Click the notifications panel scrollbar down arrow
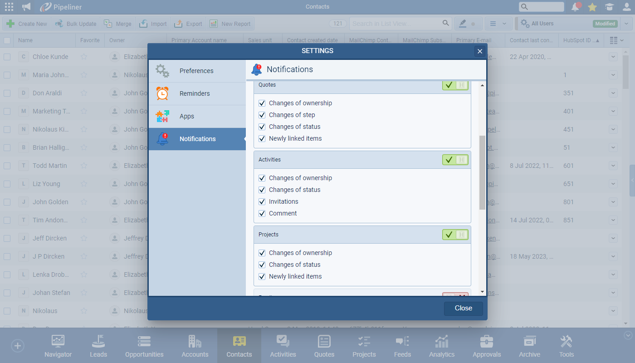Screen dimensions: 635x363 [x=482, y=292]
